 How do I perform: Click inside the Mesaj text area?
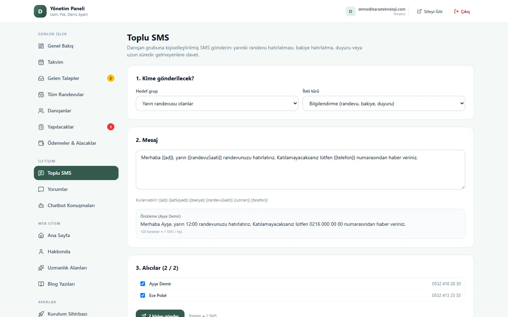(301, 170)
